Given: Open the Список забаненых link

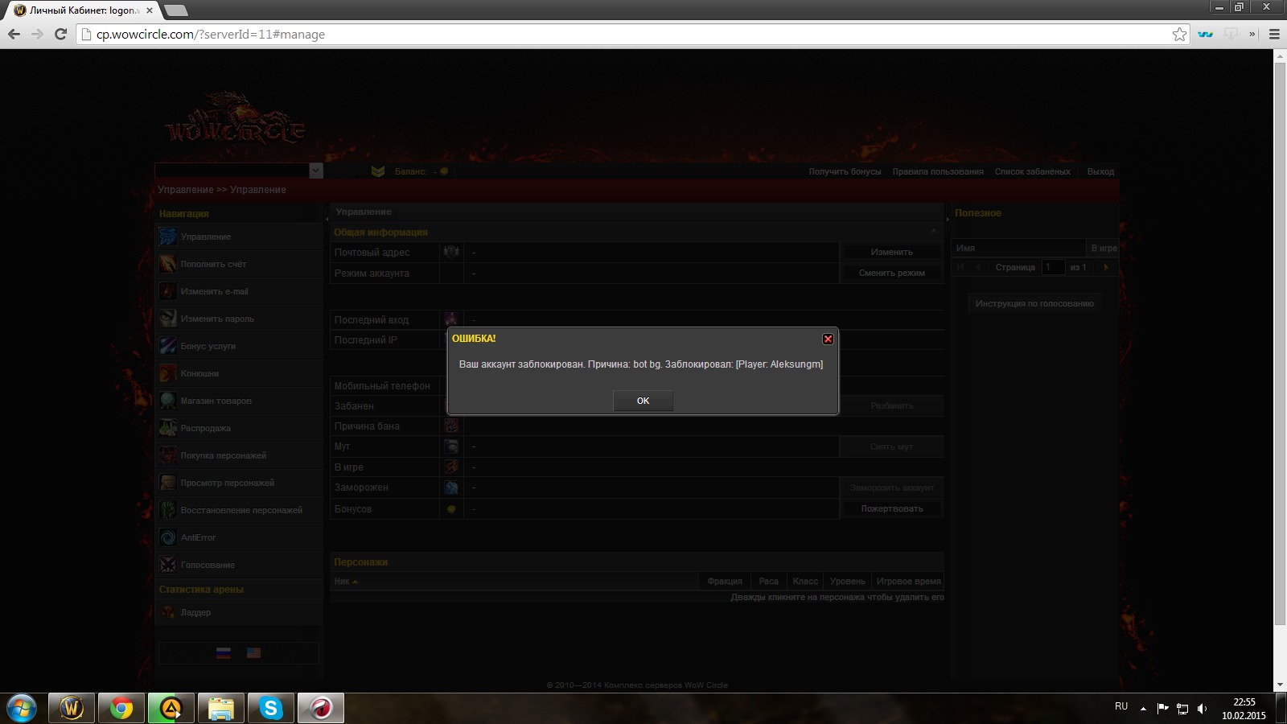Looking at the screenshot, I should pyautogui.click(x=1033, y=171).
